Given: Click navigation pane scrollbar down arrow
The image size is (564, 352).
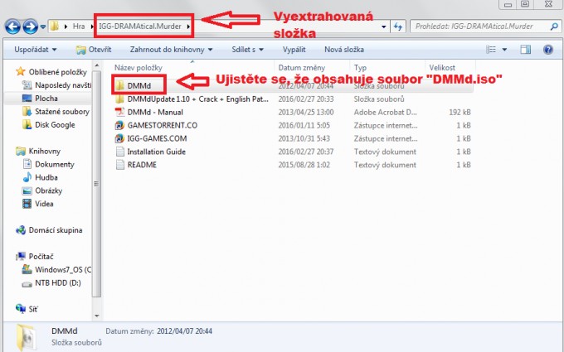Looking at the screenshot, I should [96, 316].
